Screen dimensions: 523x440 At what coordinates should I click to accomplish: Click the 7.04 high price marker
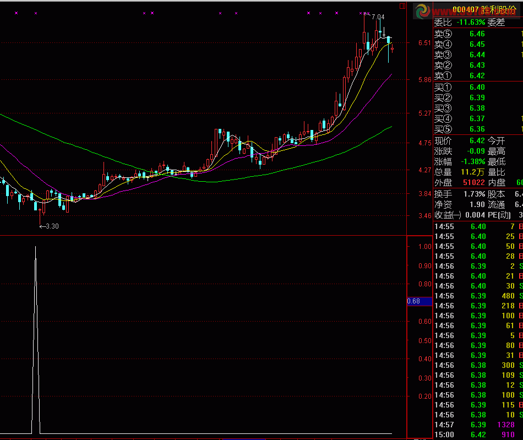378,17
